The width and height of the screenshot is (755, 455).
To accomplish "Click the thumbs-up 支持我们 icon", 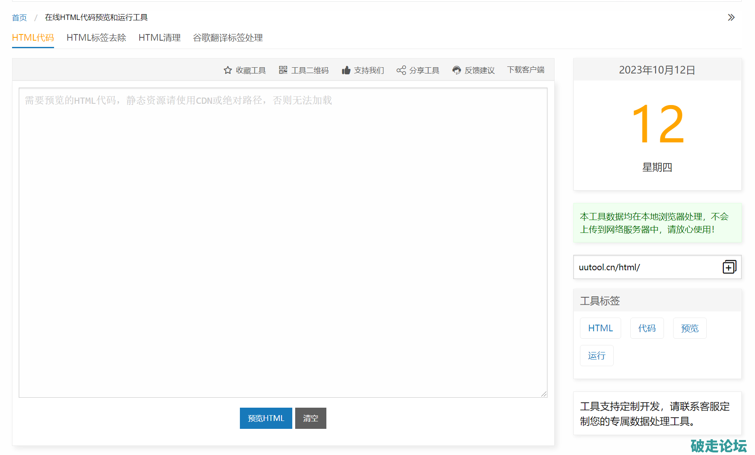I will pos(346,70).
